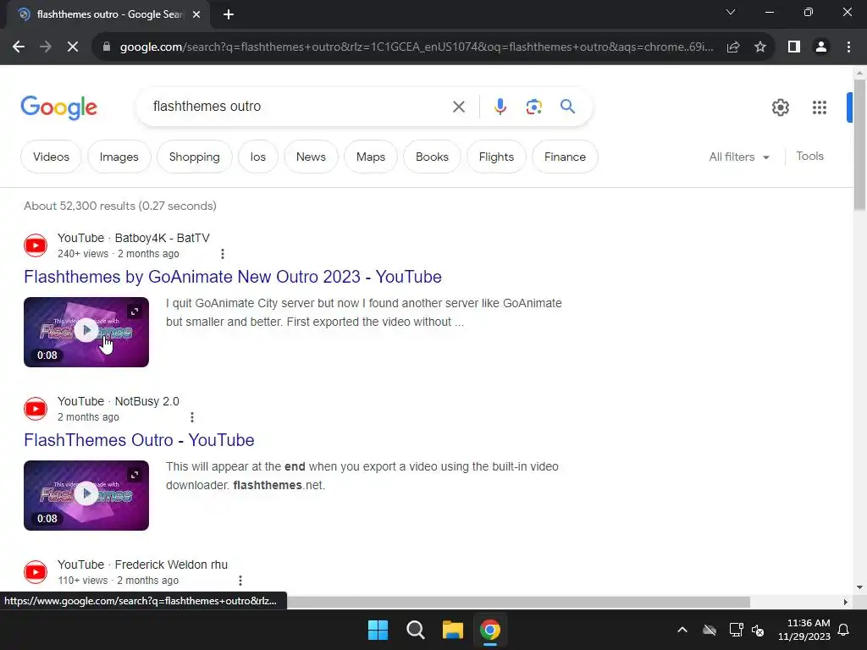Open Chrome's three-dot menu
The width and height of the screenshot is (867, 650).
click(x=848, y=47)
